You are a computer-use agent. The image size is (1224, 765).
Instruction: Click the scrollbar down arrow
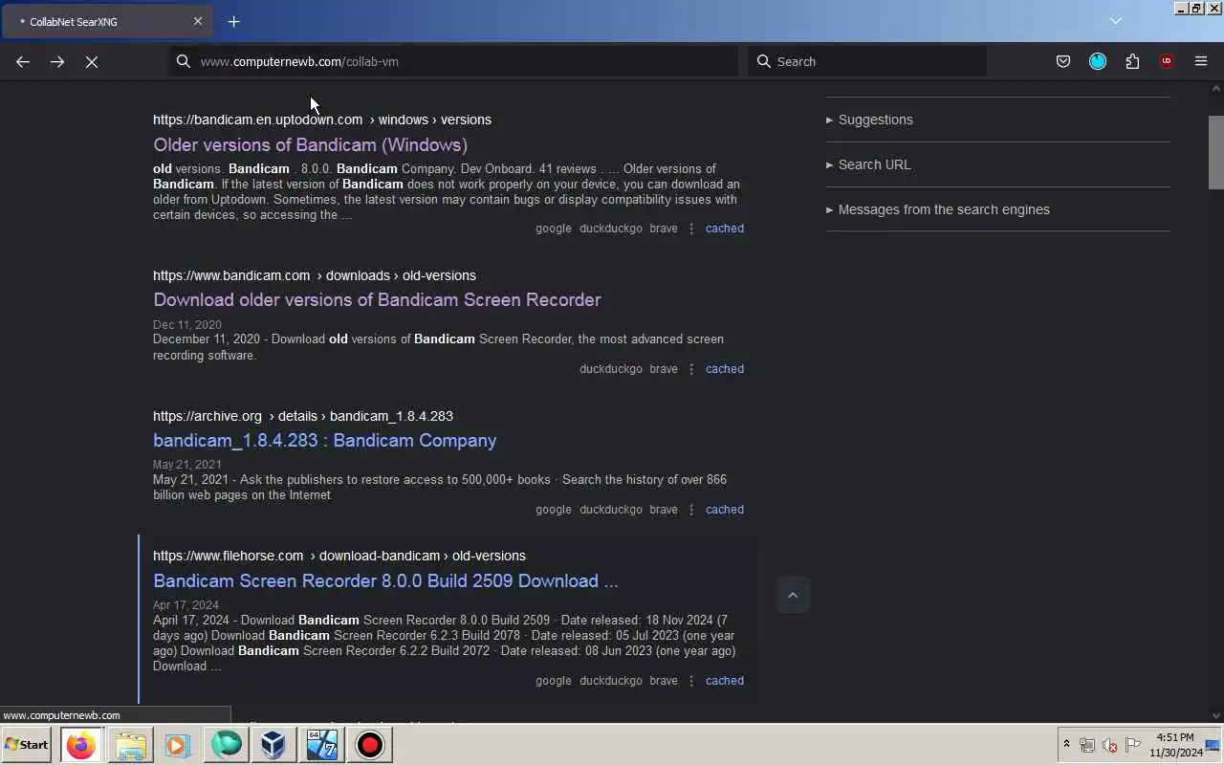1216,715
